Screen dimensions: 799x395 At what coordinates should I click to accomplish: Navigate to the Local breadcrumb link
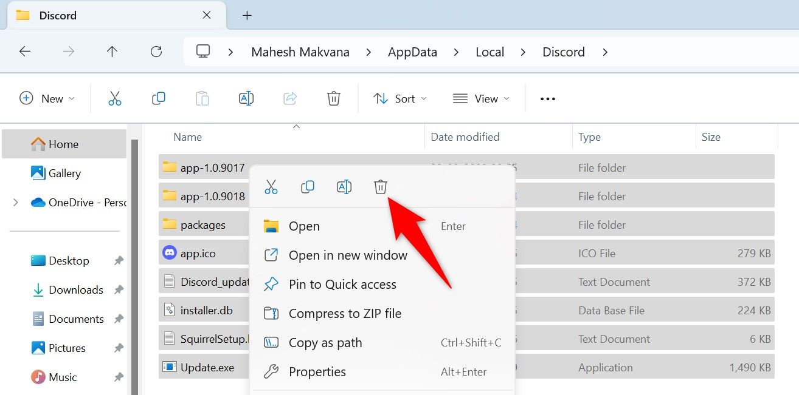tap(489, 52)
